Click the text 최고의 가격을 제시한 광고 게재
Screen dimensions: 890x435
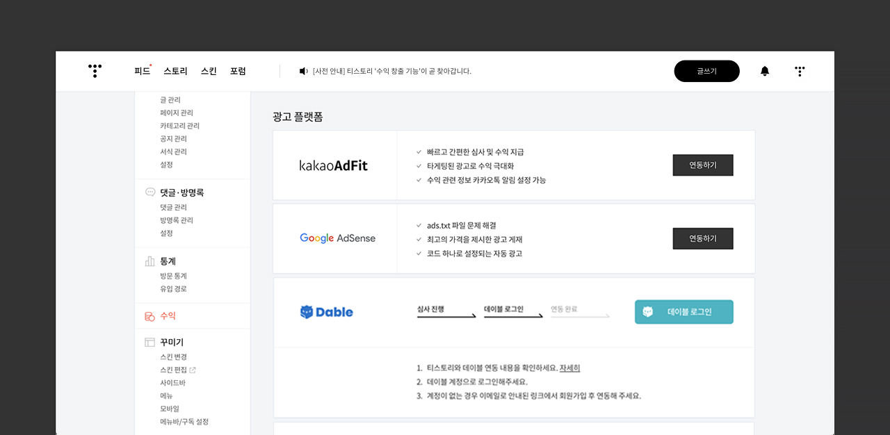(x=475, y=240)
